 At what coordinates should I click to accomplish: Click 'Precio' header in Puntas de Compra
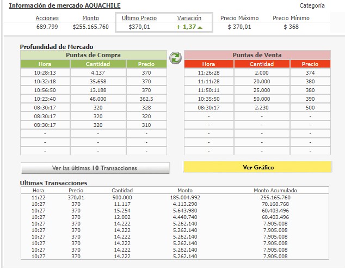click(146, 64)
